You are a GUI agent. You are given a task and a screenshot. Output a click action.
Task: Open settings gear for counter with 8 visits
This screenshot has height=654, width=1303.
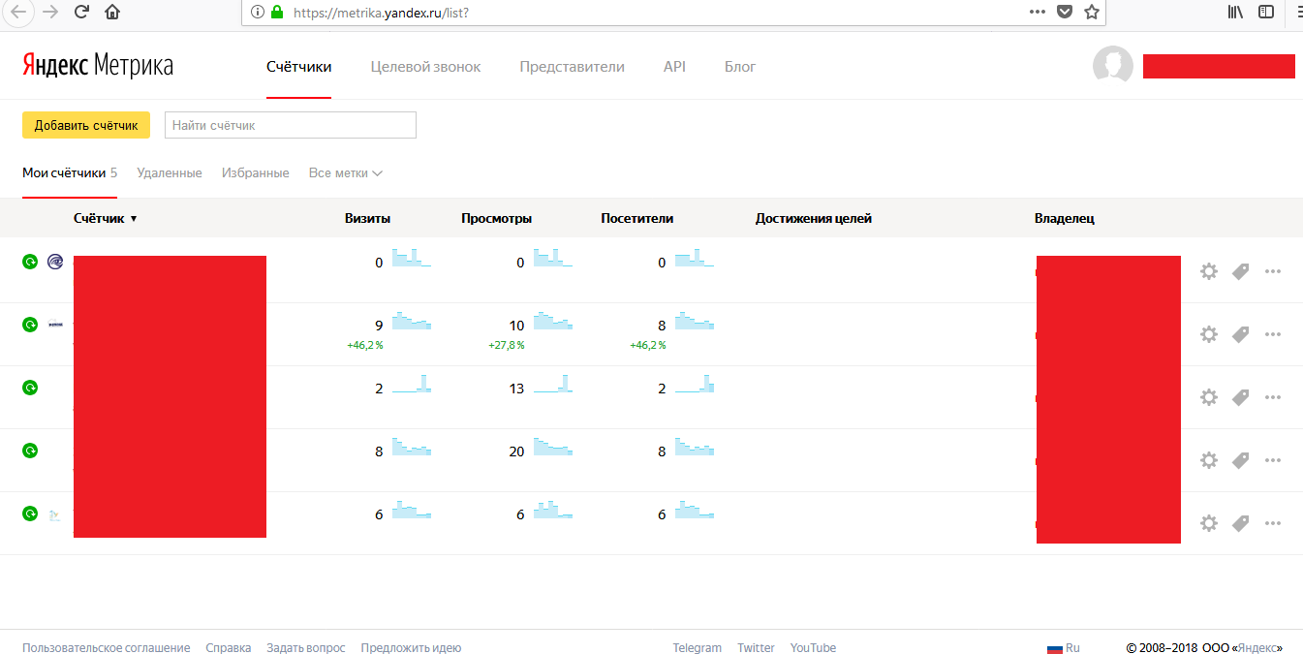pyautogui.click(x=1208, y=460)
